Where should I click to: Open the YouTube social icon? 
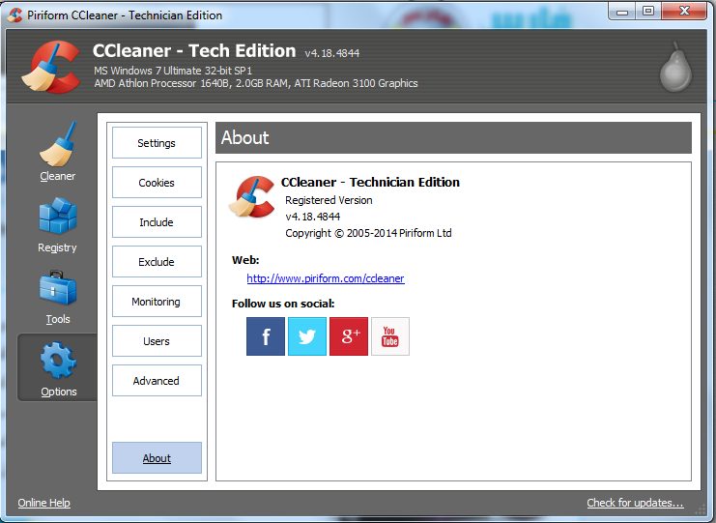(x=390, y=336)
